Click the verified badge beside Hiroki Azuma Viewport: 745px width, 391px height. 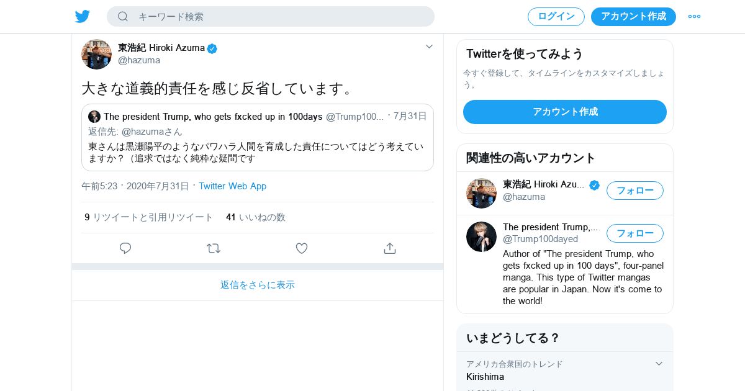point(212,48)
